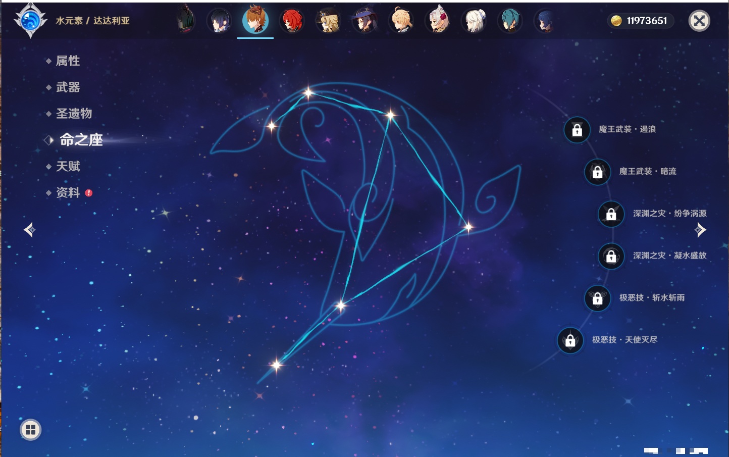The image size is (729, 457).
Task: Open the 天赋 talents tab
Action: coord(68,166)
